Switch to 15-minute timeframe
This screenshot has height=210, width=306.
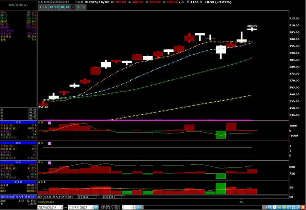(x=57, y=7)
